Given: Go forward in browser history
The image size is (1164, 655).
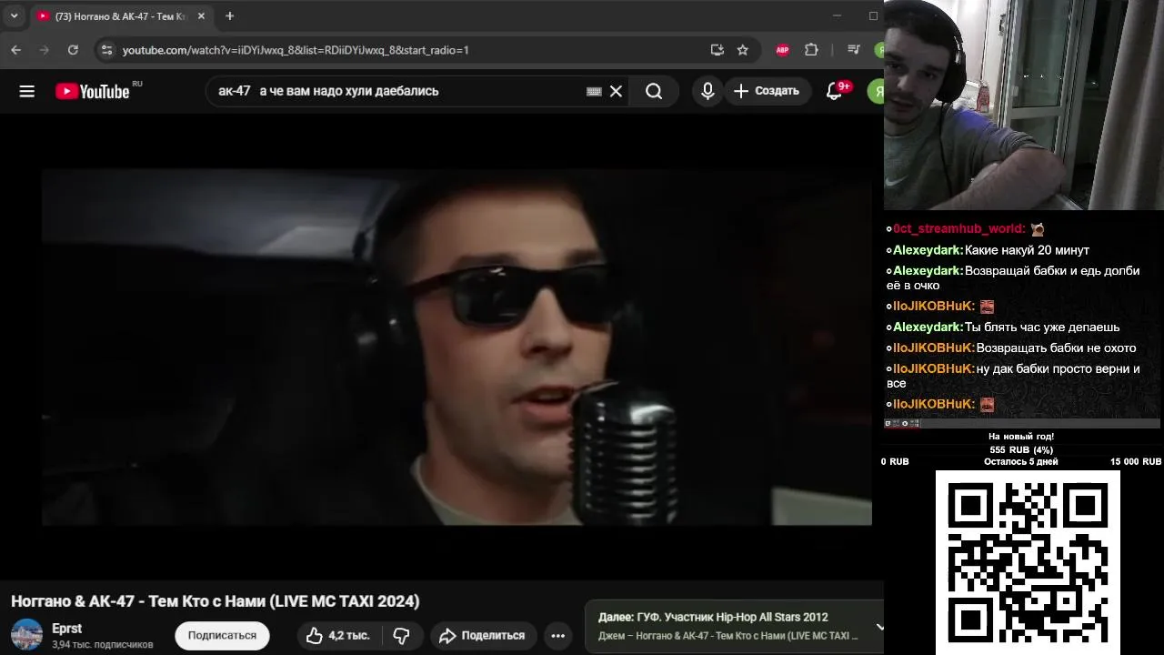Looking at the screenshot, I should 45,50.
